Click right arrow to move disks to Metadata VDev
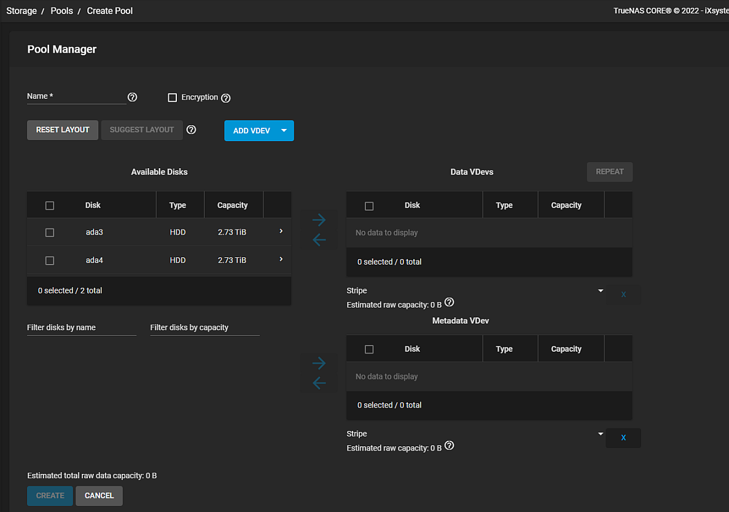 (319, 363)
